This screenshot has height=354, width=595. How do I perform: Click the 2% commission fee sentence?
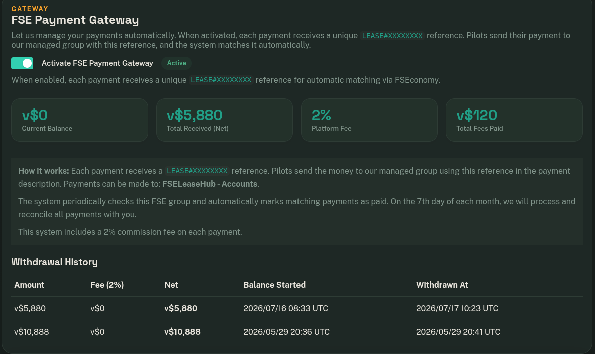coord(130,232)
